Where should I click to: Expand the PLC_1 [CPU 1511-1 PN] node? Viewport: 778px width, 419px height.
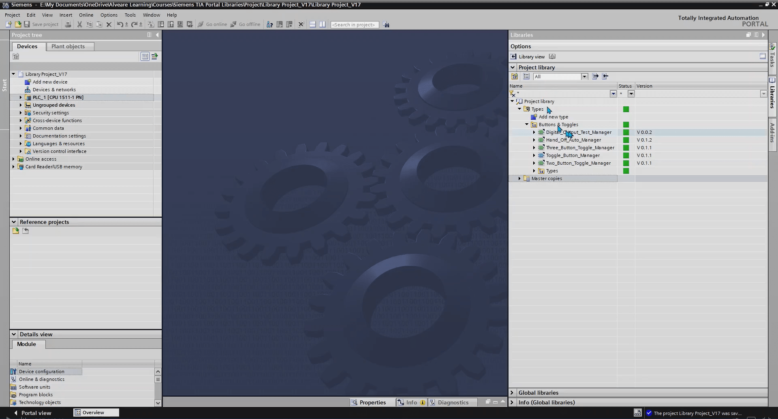pyautogui.click(x=21, y=97)
